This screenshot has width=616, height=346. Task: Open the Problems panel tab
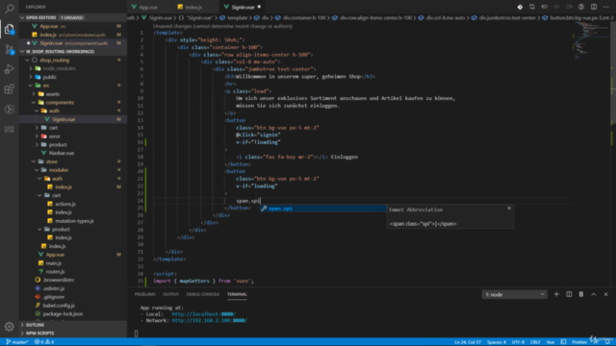145,294
